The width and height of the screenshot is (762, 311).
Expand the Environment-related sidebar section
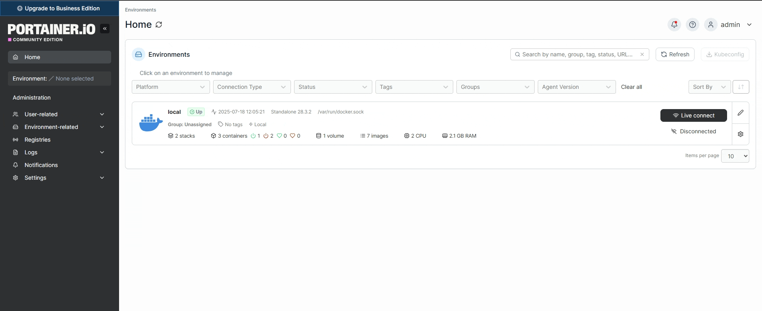point(59,127)
